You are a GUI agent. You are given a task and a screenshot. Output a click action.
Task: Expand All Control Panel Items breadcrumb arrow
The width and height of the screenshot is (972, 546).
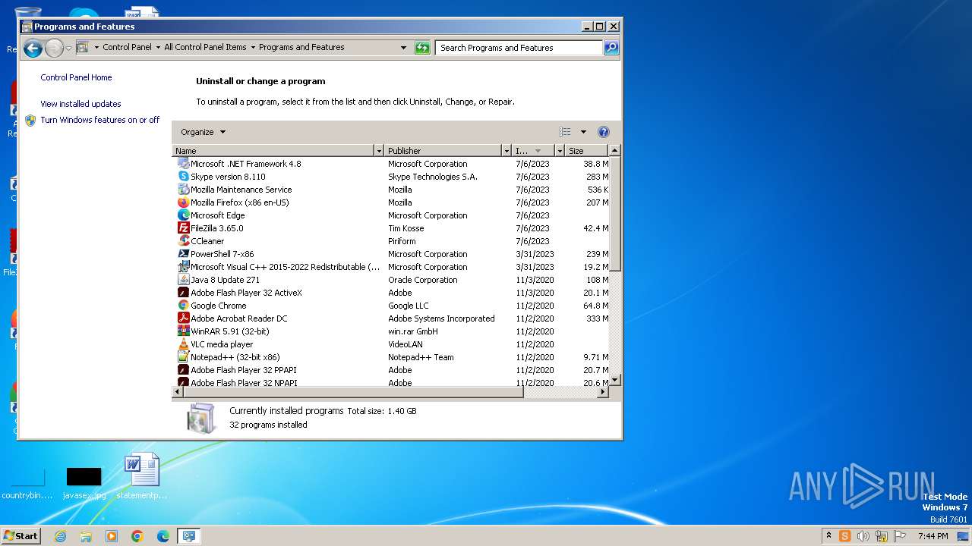pyautogui.click(x=253, y=47)
